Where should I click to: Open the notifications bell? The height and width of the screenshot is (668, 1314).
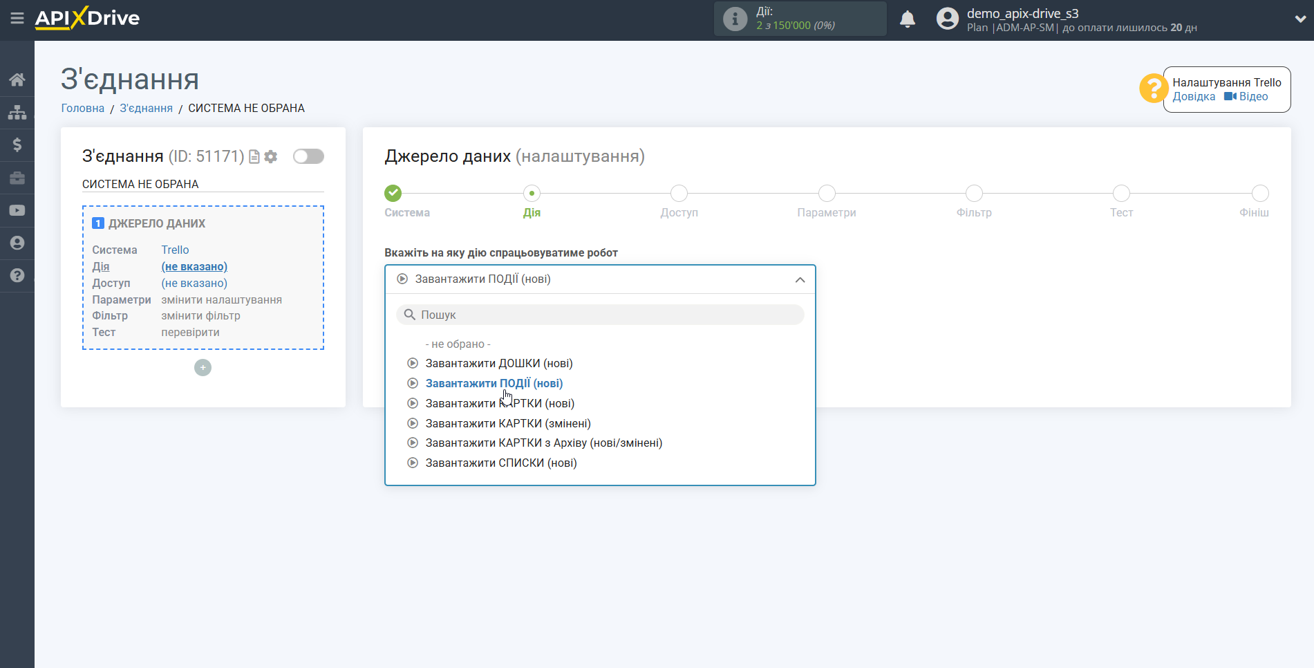point(908,19)
